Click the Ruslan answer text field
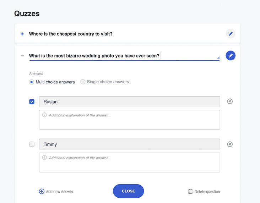This screenshot has width=260, height=203. coord(129,102)
